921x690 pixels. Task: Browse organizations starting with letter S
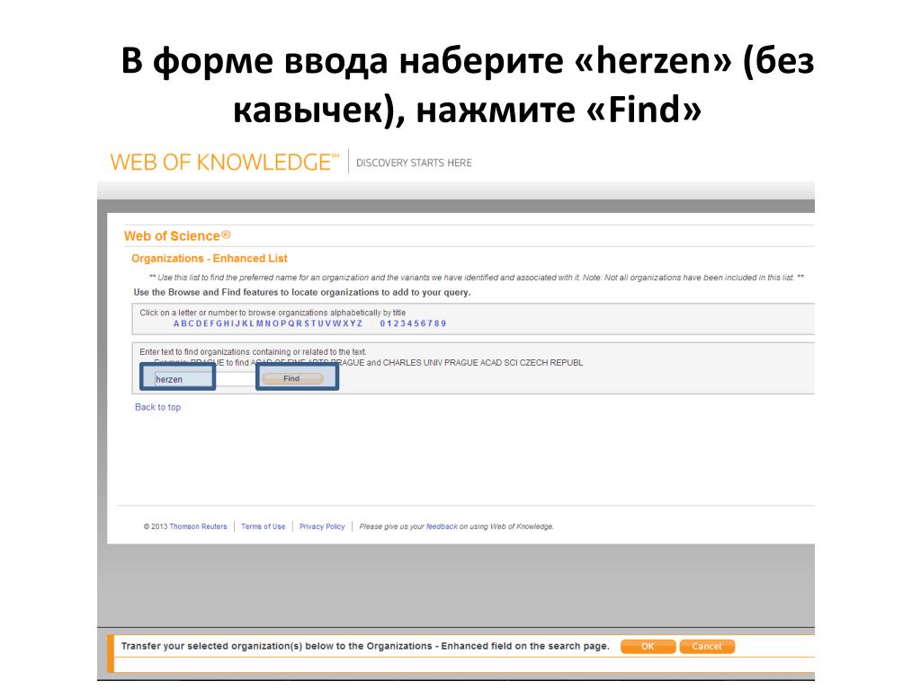point(307,323)
